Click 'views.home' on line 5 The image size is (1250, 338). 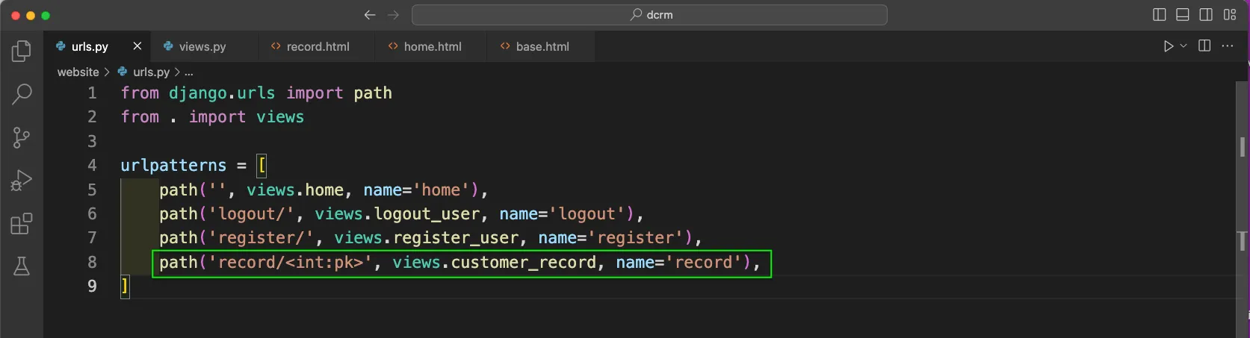[x=295, y=190]
